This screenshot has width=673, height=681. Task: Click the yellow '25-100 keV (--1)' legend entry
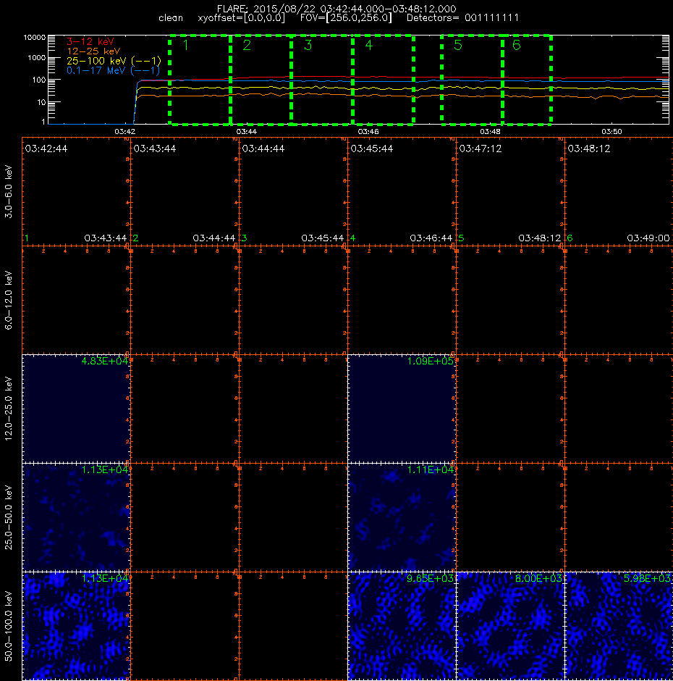tap(114, 61)
